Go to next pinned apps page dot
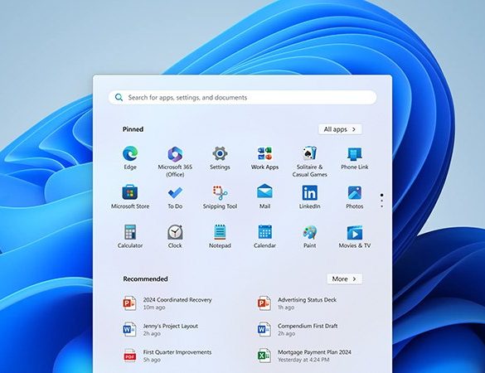 tap(382, 201)
